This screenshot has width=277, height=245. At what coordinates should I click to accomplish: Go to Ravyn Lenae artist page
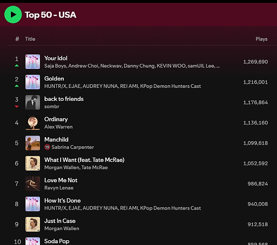tap(59, 188)
